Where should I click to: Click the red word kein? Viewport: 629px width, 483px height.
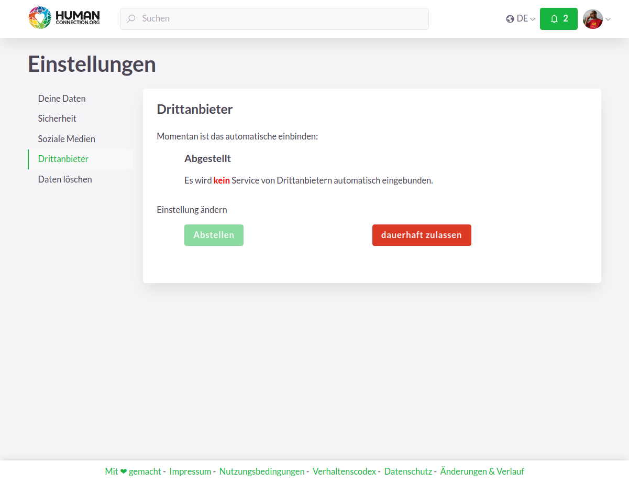click(x=222, y=180)
